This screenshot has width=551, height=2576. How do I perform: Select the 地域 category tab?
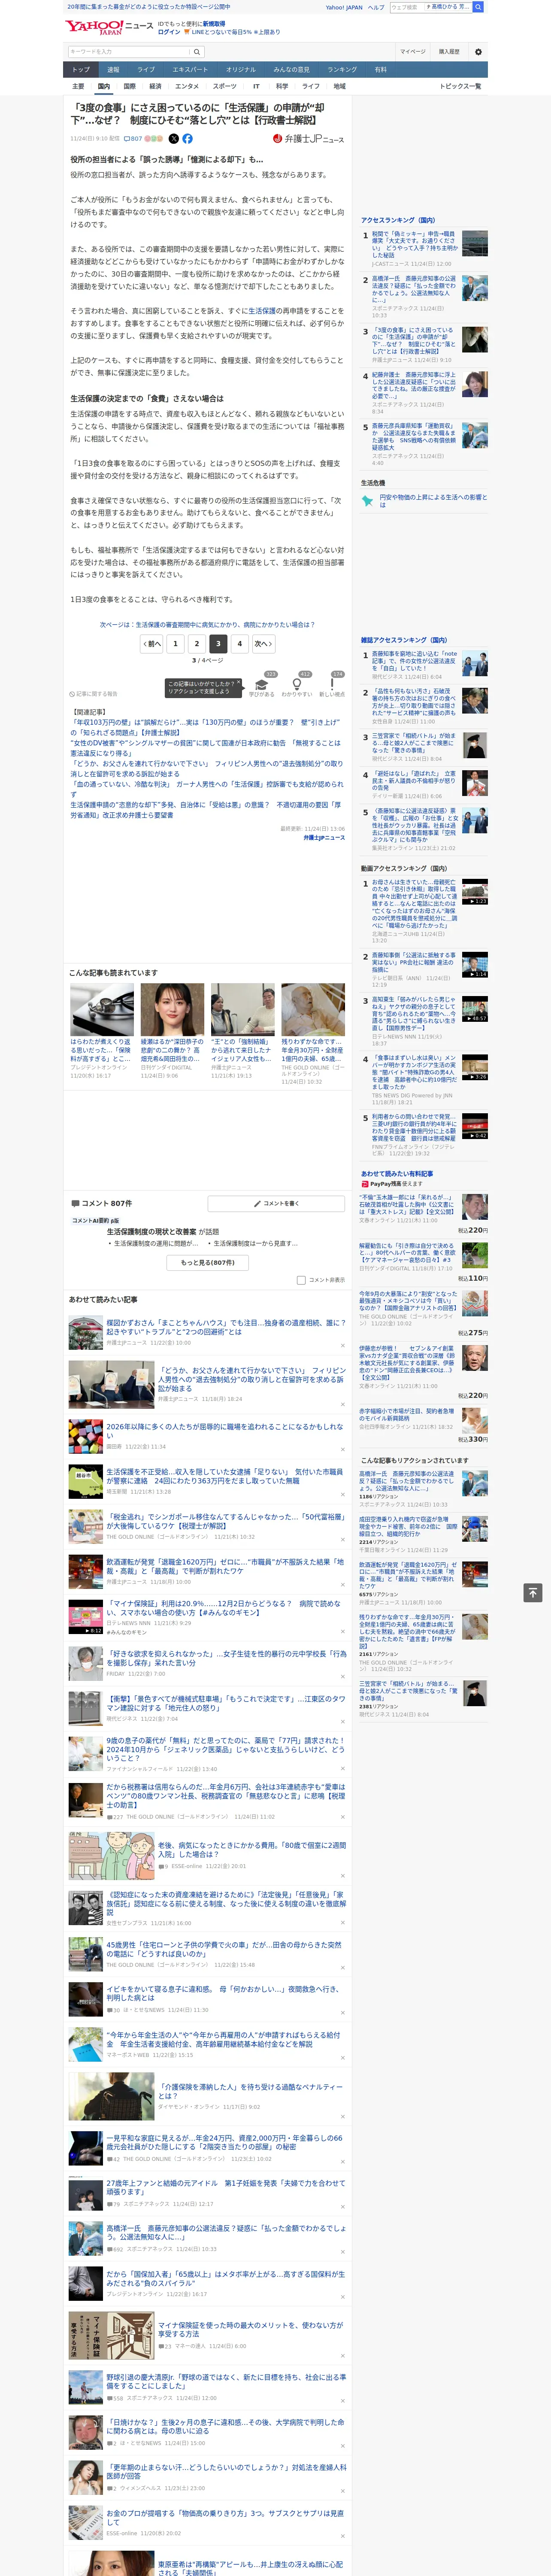coord(340,86)
